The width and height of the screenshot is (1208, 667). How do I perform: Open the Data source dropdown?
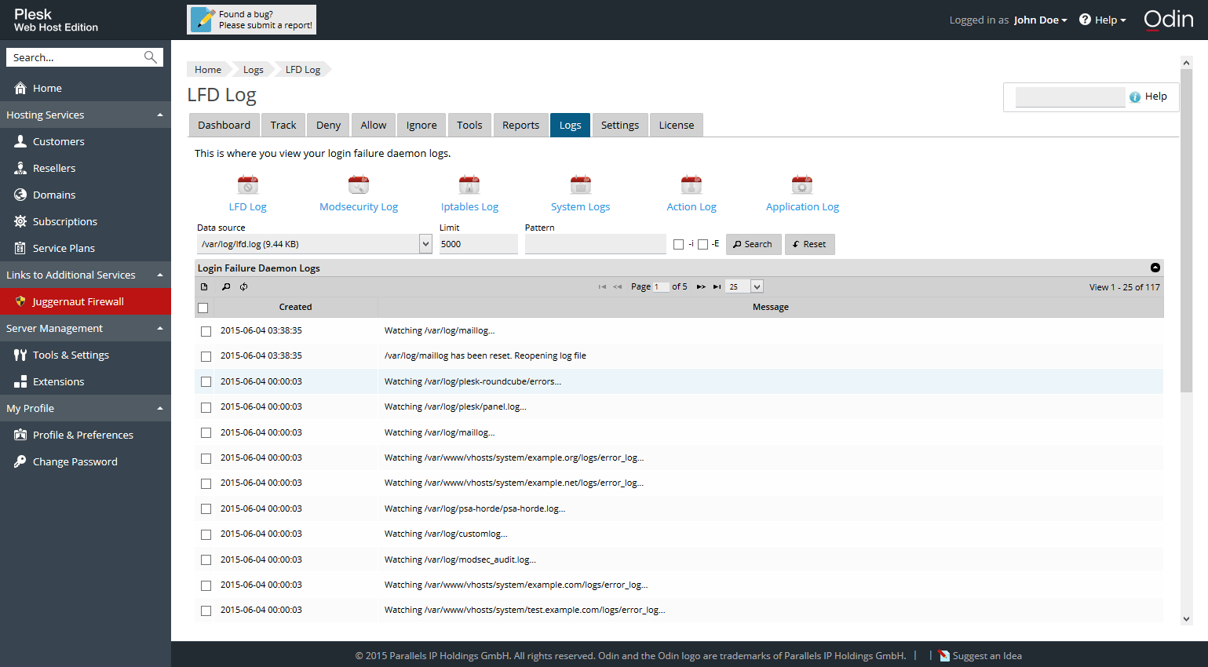tap(315, 244)
